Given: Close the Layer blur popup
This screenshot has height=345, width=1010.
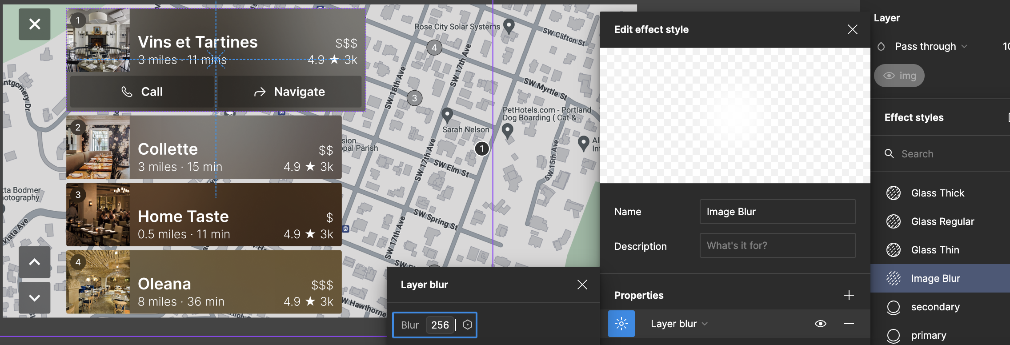Looking at the screenshot, I should point(582,285).
